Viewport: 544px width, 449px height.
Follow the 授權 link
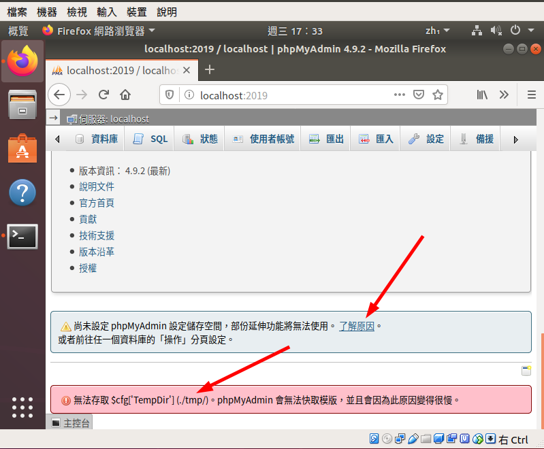click(88, 268)
